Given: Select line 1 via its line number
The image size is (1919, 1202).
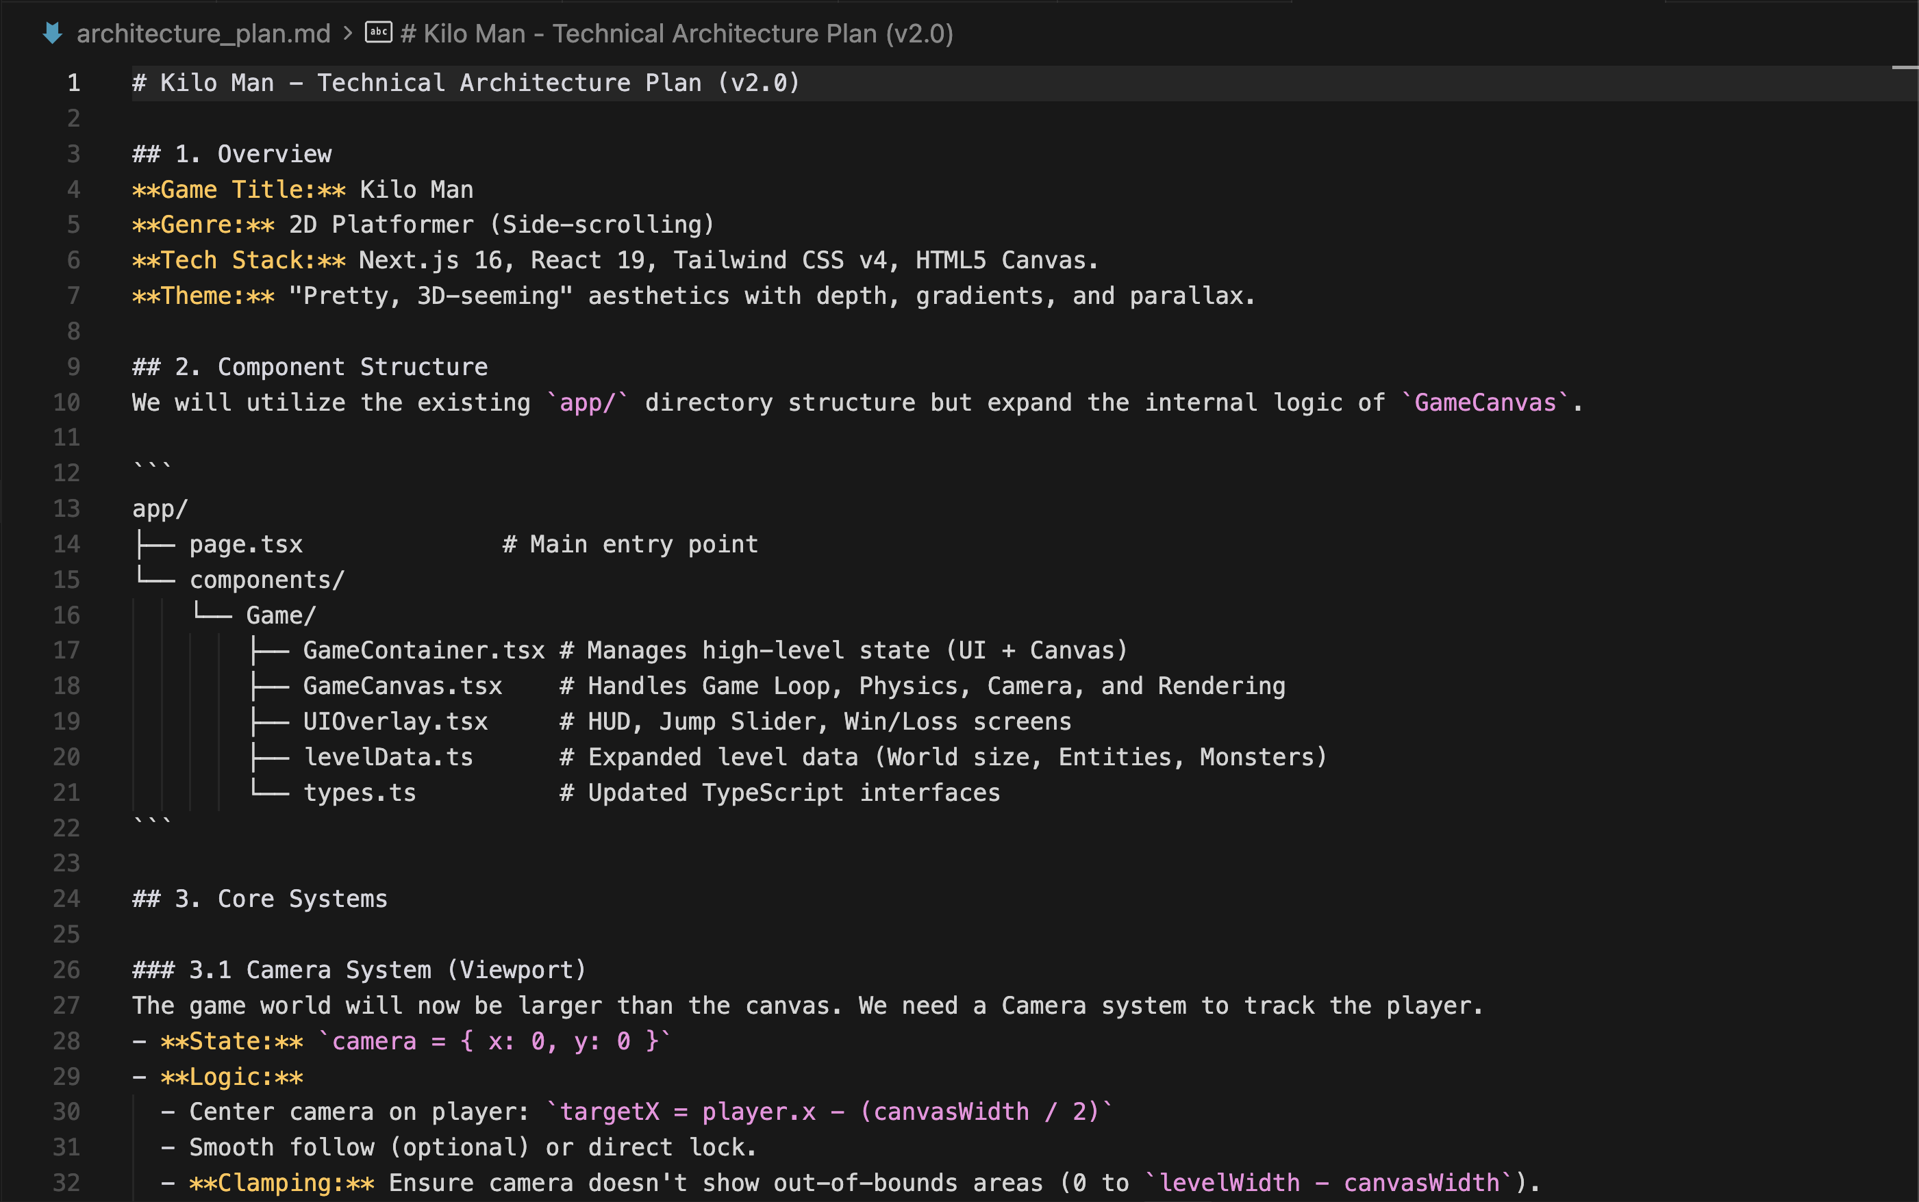Looking at the screenshot, I should pos(73,83).
